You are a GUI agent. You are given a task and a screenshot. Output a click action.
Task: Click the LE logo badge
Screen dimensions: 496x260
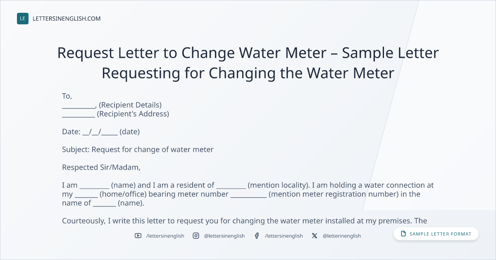23,19
